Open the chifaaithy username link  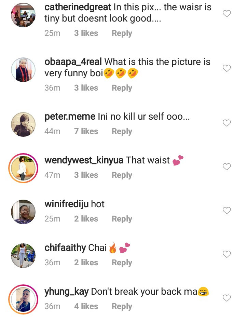65,248
